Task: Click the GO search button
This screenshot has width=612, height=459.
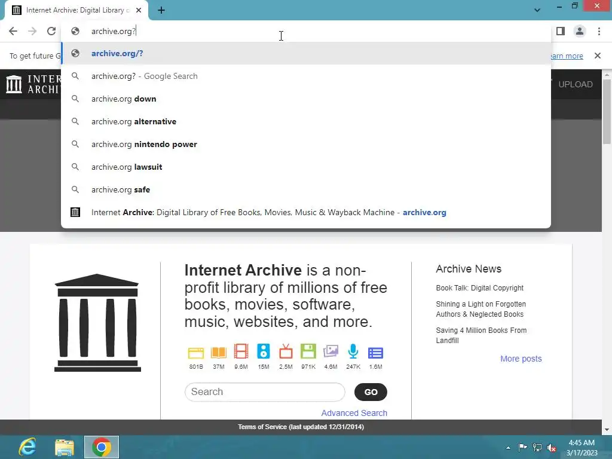Action: coord(371,392)
